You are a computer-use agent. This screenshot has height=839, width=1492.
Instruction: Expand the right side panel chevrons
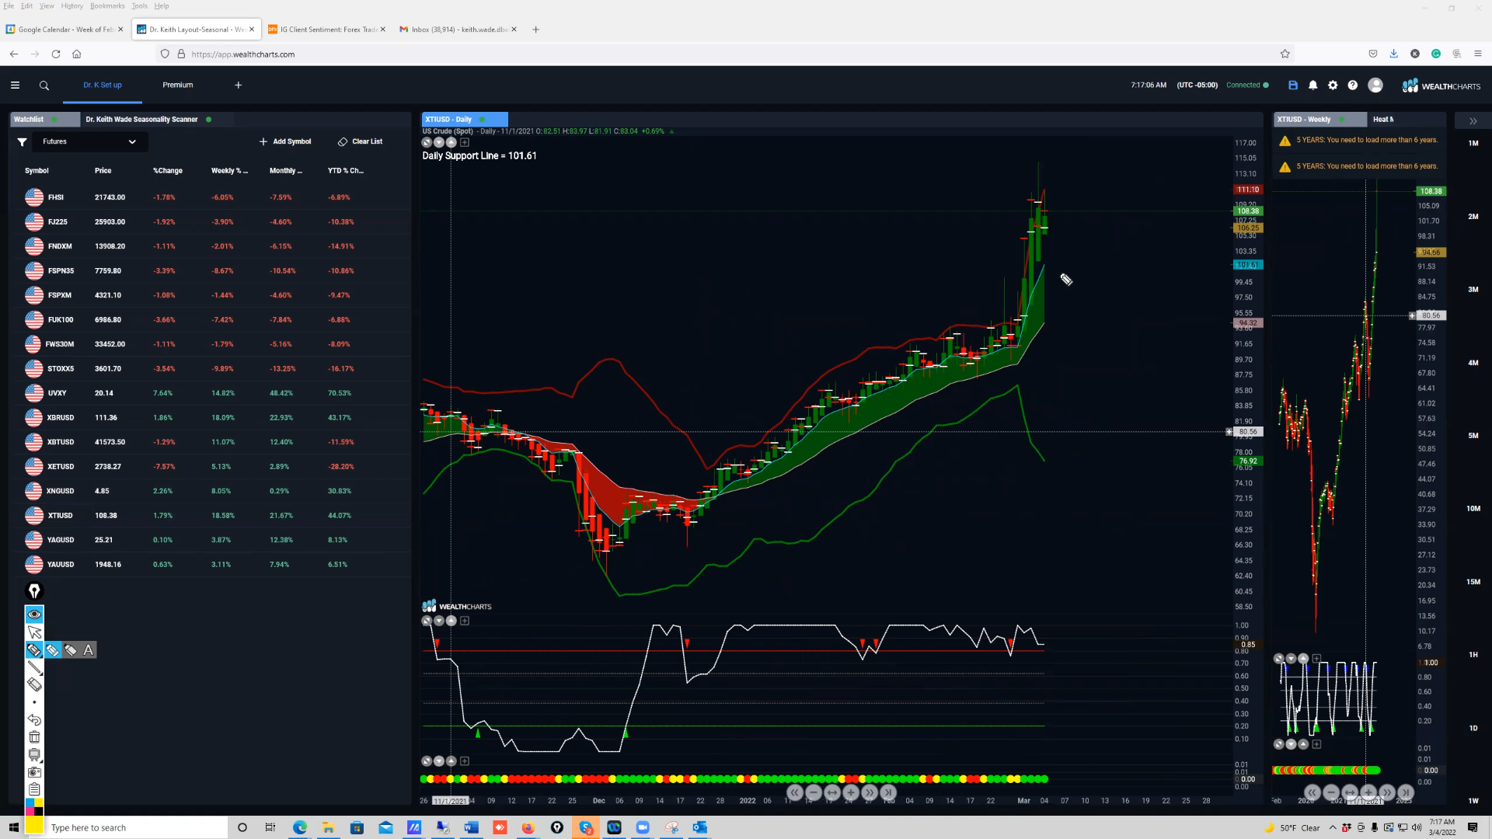click(1473, 121)
